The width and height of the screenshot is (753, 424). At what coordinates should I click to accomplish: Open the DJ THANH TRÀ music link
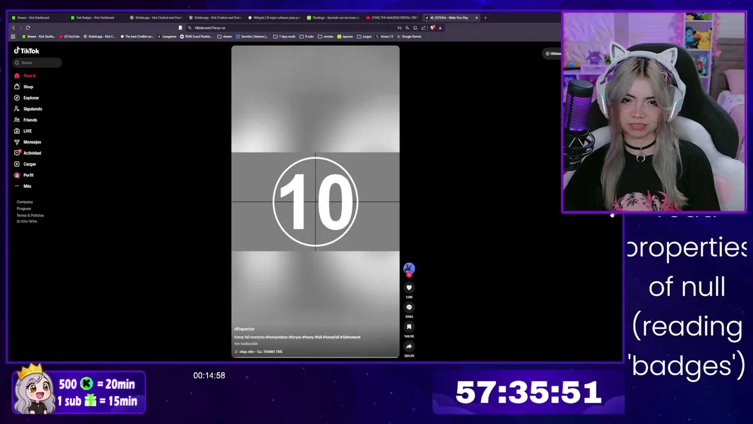pos(259,352)
